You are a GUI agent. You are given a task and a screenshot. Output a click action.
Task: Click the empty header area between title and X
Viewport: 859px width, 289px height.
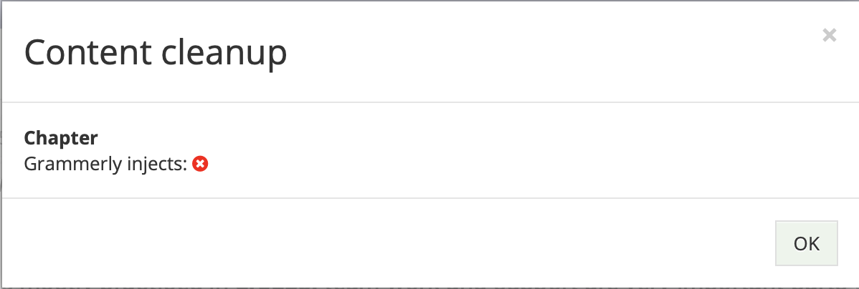tap(548, 52)
